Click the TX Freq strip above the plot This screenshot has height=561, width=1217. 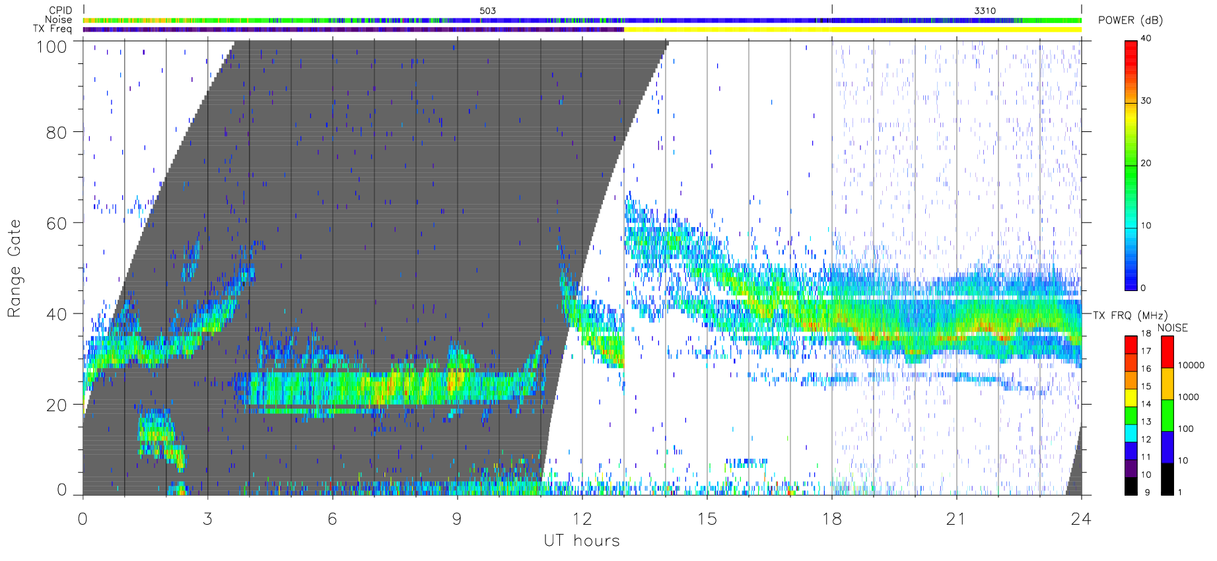pyautogui.click(x=582, y=29)
